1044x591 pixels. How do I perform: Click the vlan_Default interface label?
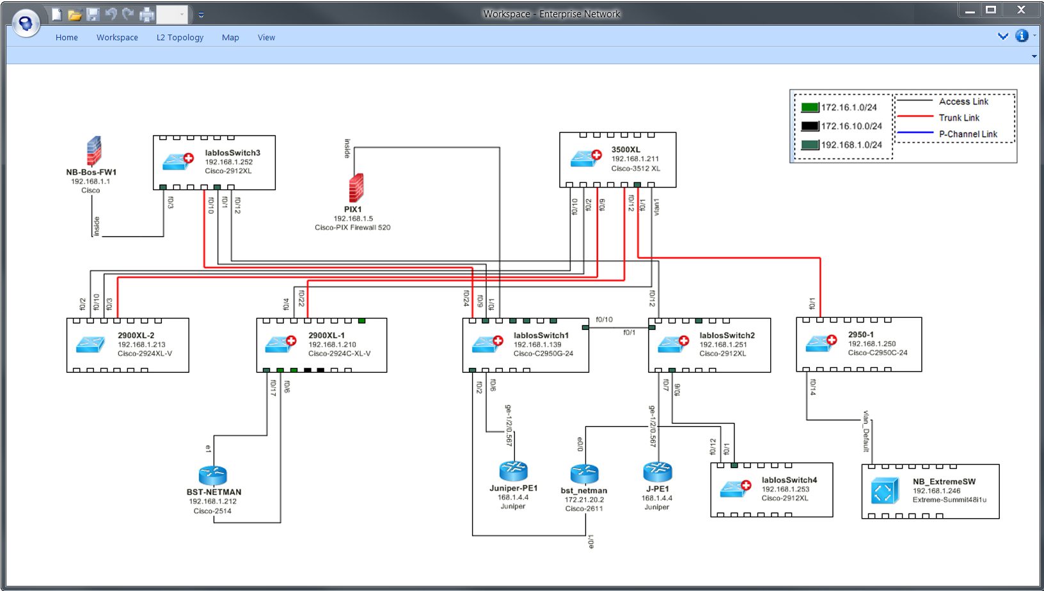(x=866, y=431)
